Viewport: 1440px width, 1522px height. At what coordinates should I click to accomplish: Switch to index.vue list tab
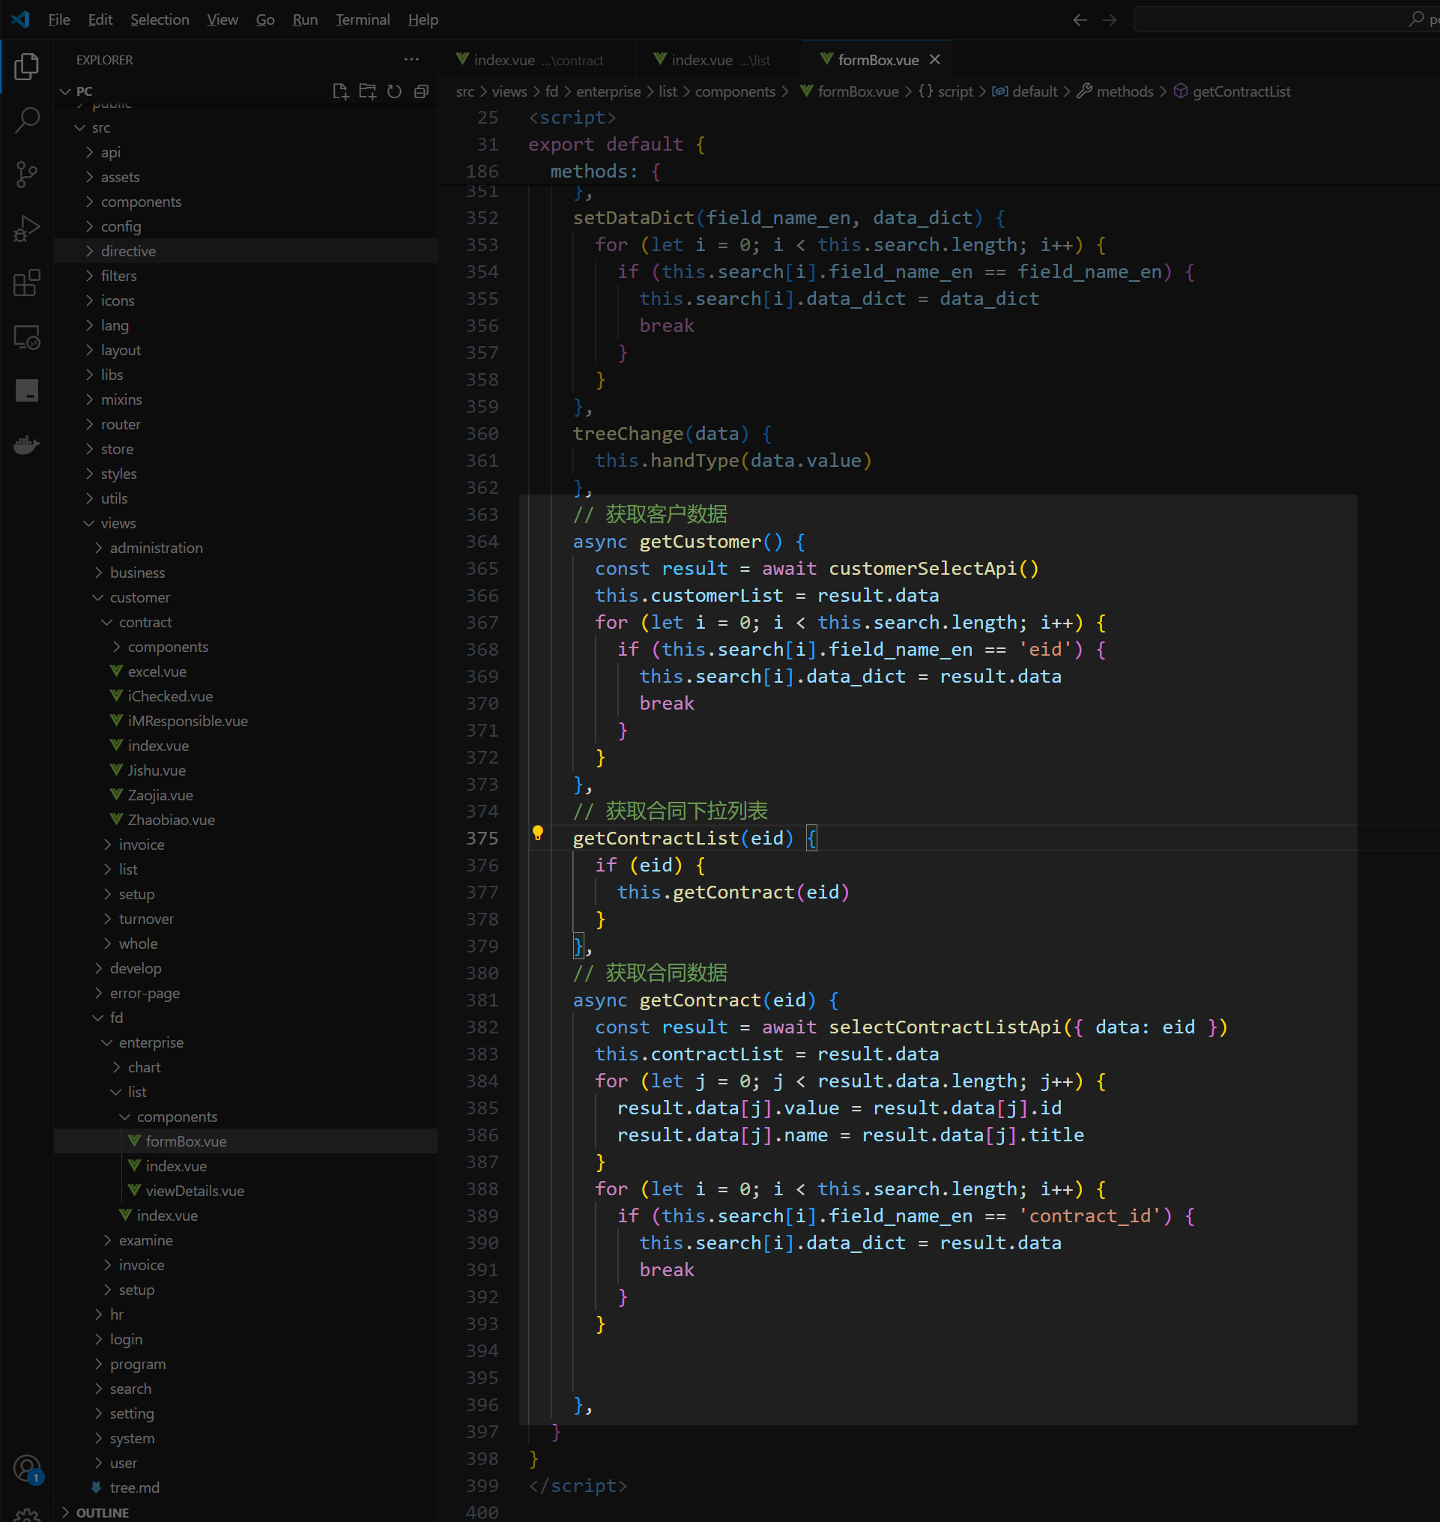(719, 60)
